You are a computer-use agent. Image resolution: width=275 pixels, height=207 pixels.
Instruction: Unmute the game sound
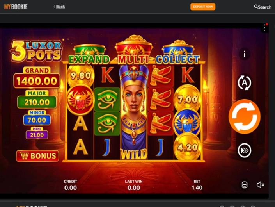tap(260, 185)
